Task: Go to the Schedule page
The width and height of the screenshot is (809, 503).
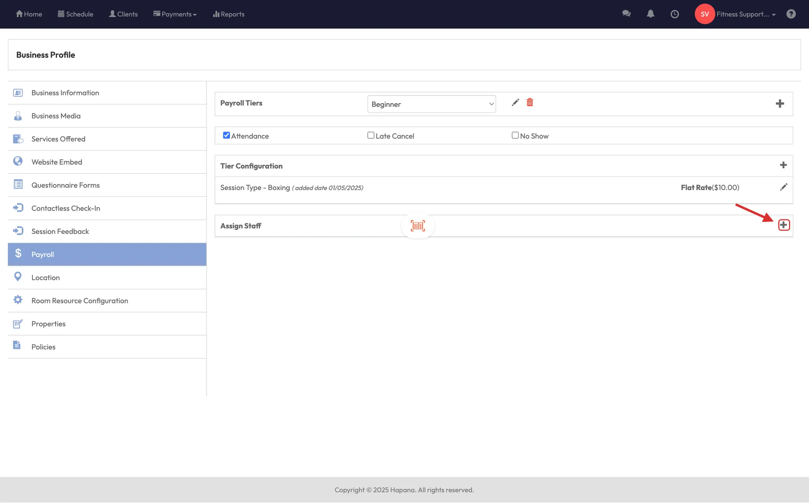Action: pos(75,14)
